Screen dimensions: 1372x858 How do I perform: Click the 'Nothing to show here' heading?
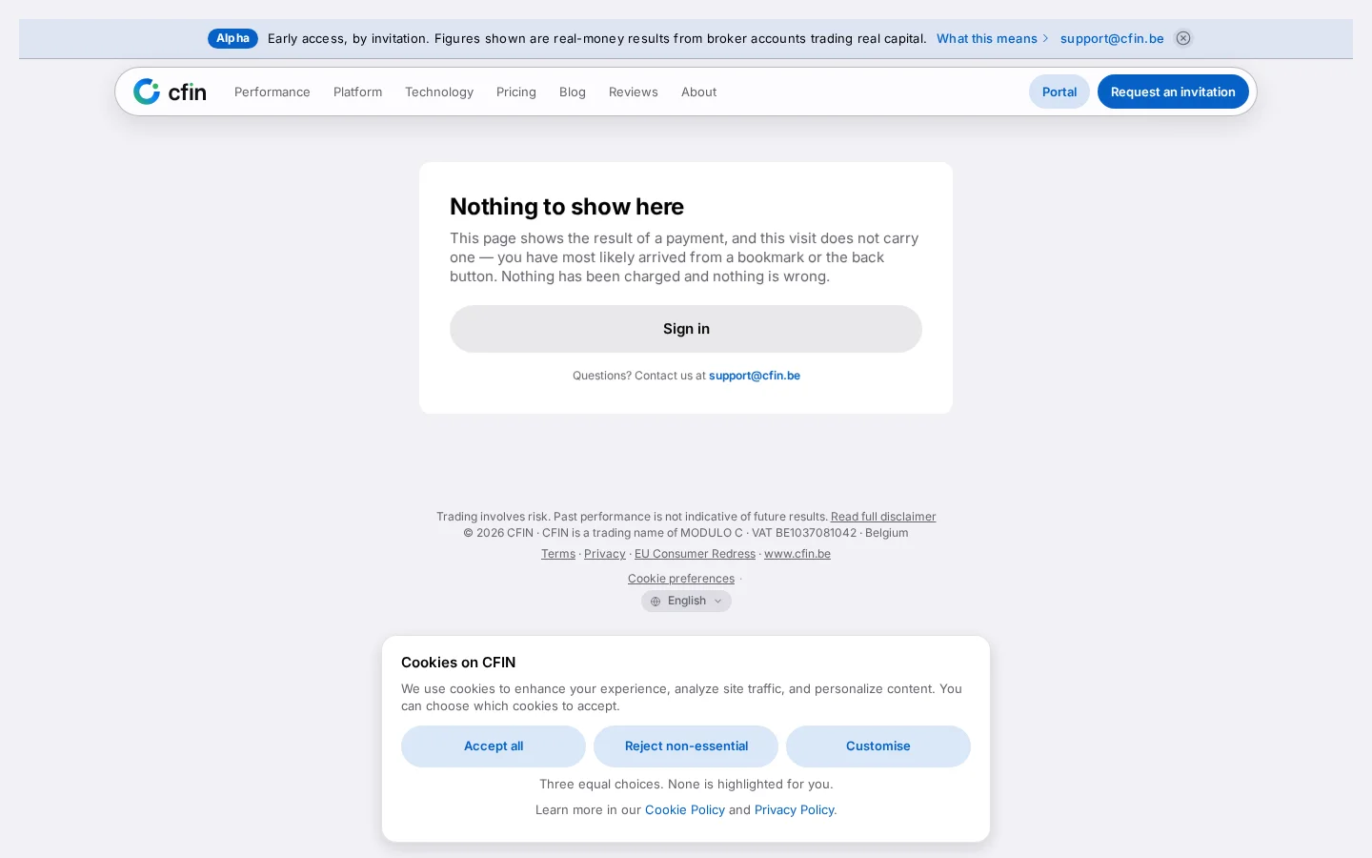[x=567, y=207]
